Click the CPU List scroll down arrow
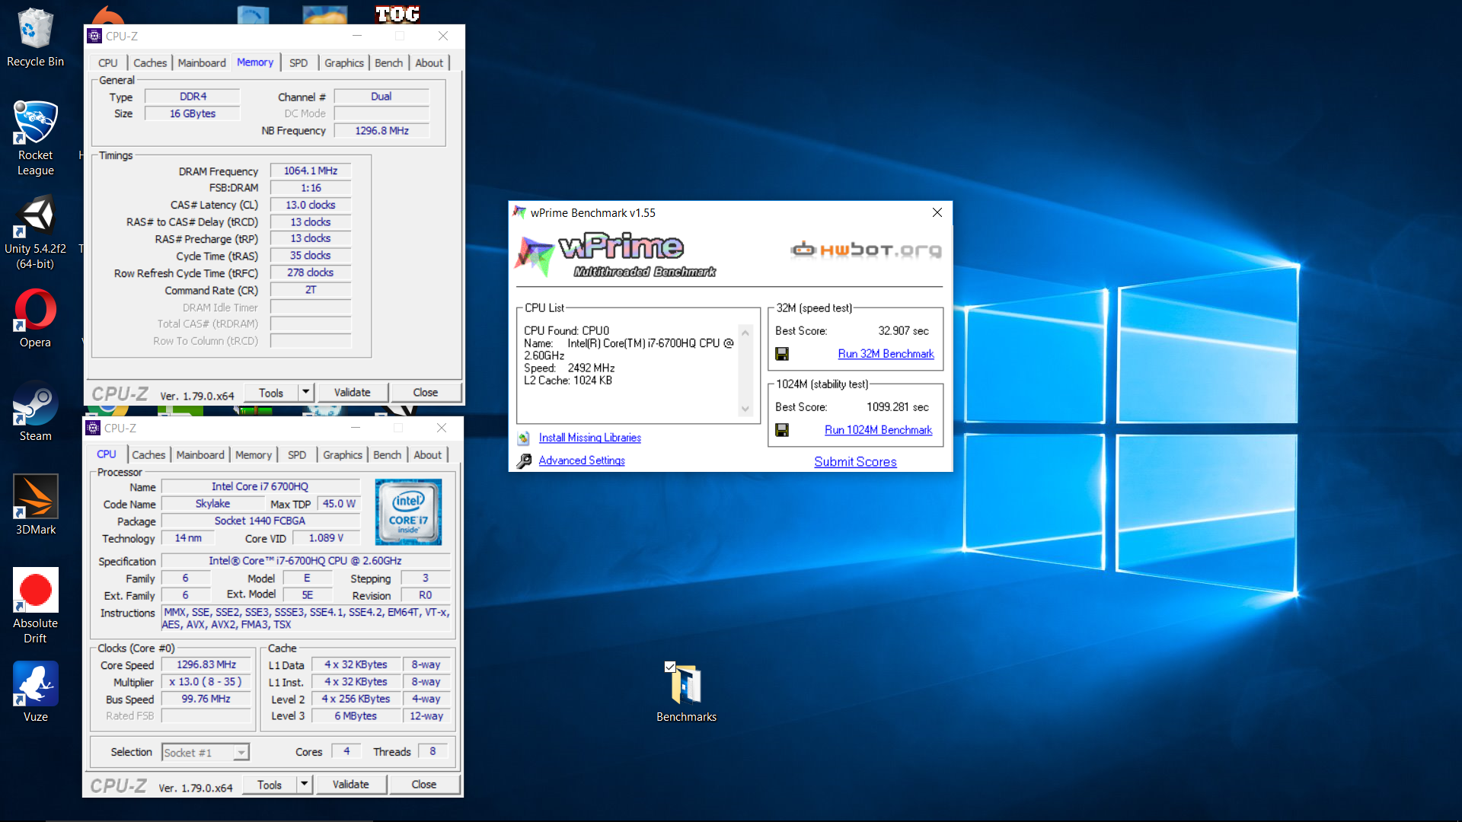Screen dimensions: 1462x822 [745, 409]
